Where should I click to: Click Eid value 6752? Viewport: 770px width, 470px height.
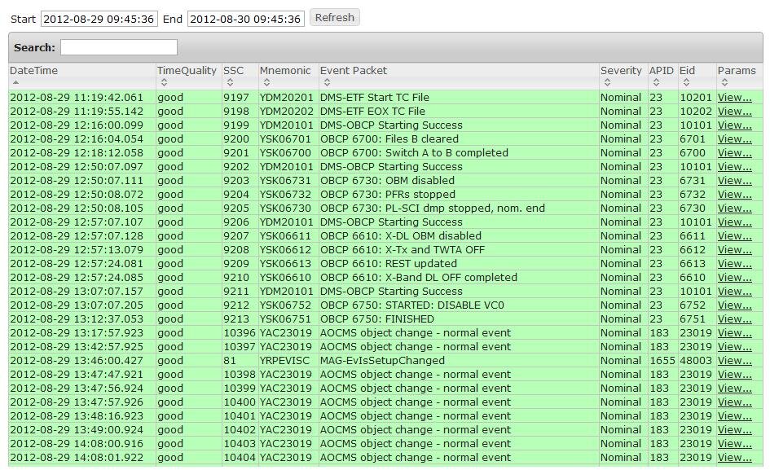pos(693,305)
